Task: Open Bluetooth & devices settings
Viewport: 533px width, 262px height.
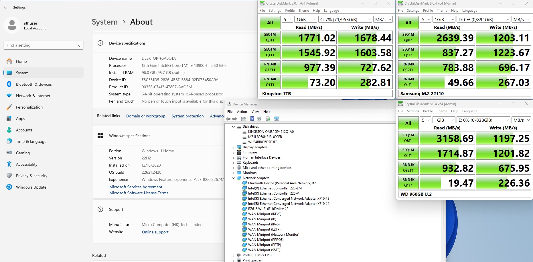Action: 33,84
